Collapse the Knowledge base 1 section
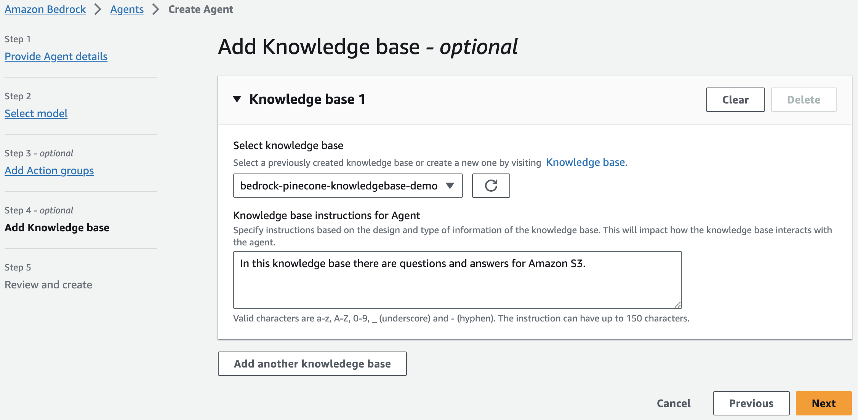Screen dimensions: 858x420 [237, 99]
